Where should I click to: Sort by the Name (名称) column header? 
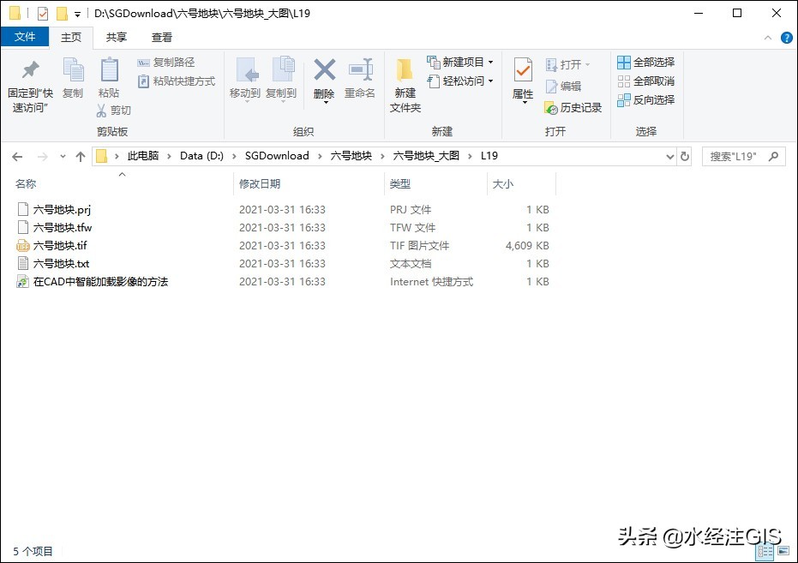pos(117,184)
